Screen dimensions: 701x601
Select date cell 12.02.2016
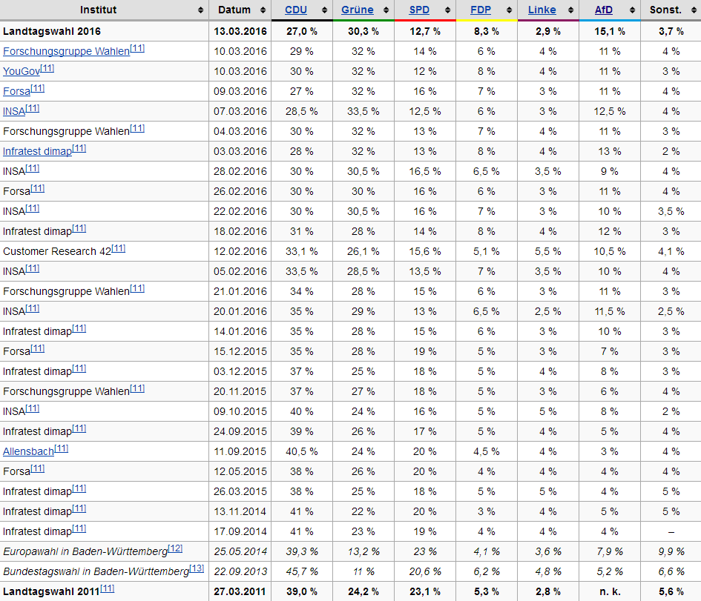coord(240,252)
